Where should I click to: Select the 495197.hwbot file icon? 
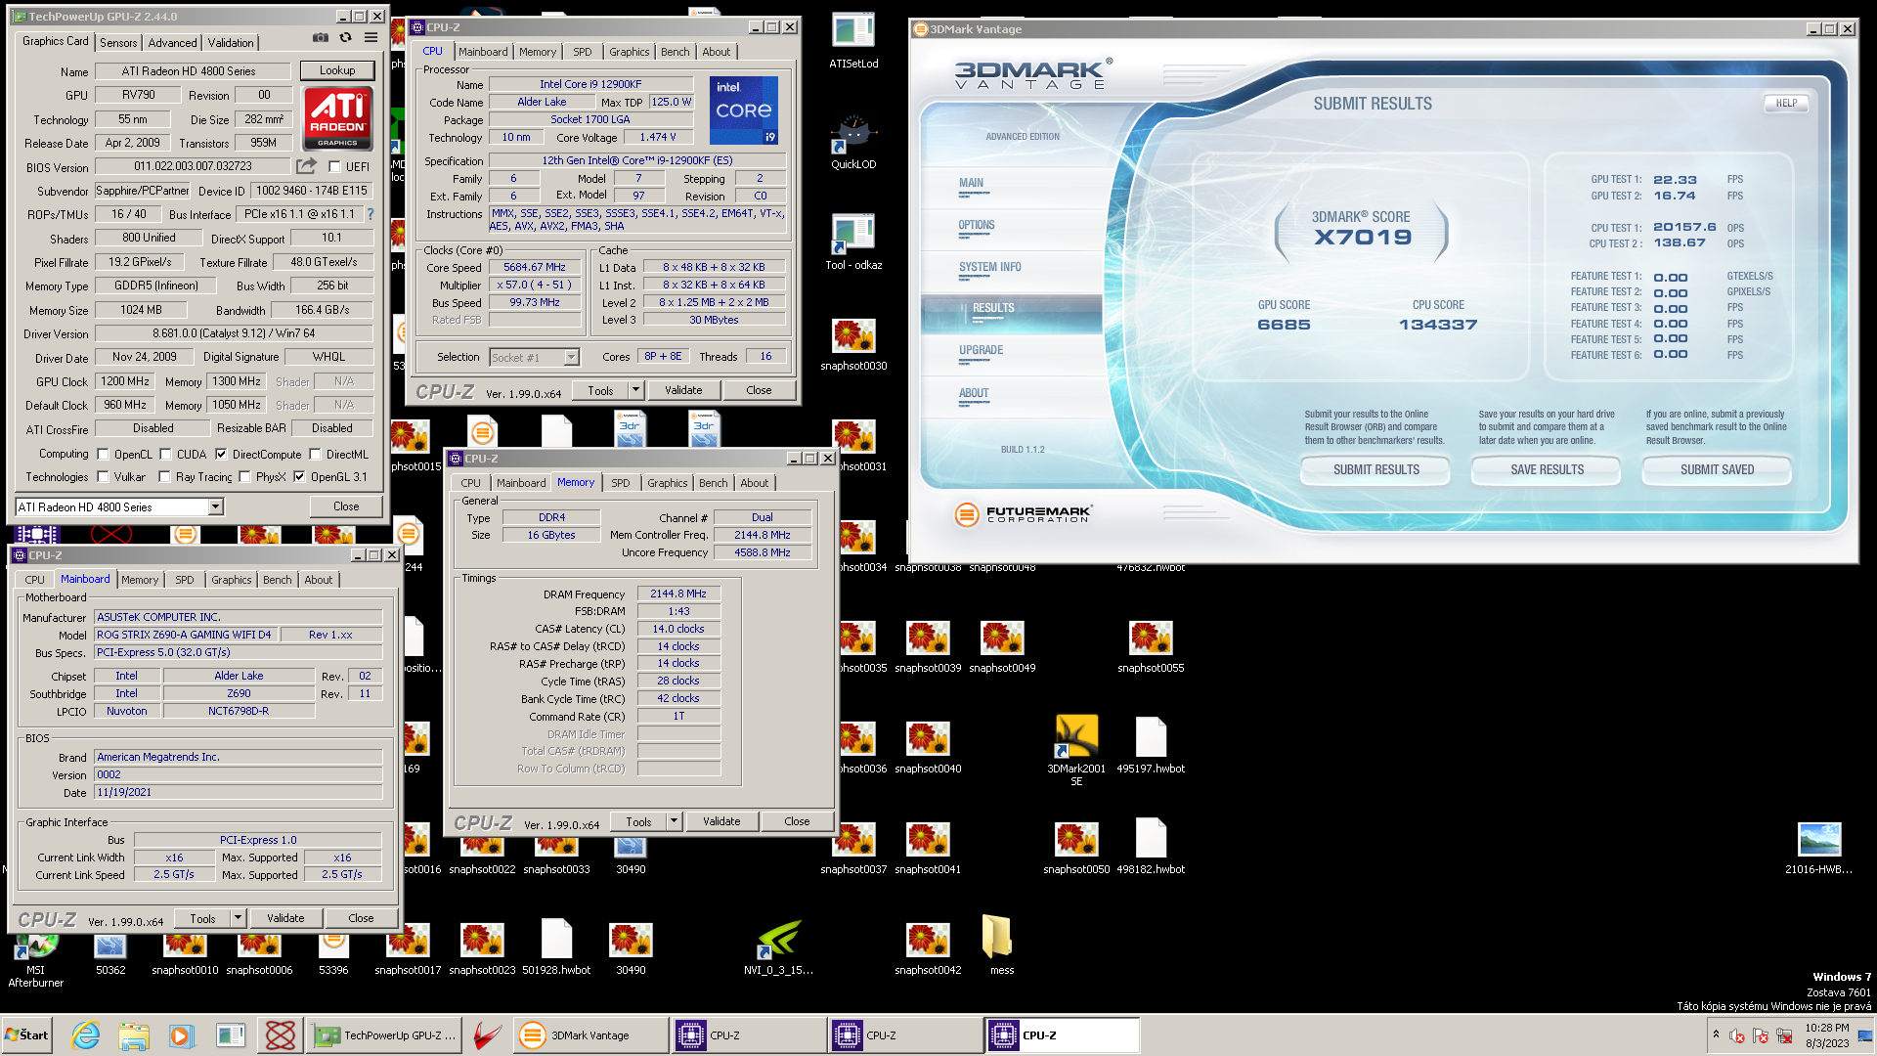point(1151,745)
